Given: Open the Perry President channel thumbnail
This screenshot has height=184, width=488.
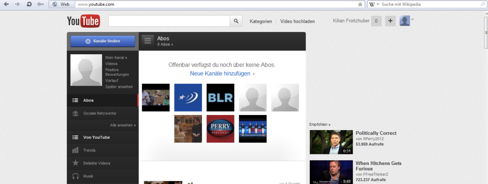Looking at the screenshot, I should pos(220,129).
